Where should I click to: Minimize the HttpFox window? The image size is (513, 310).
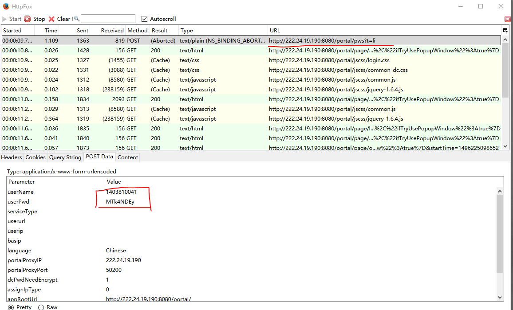(461, 6)
